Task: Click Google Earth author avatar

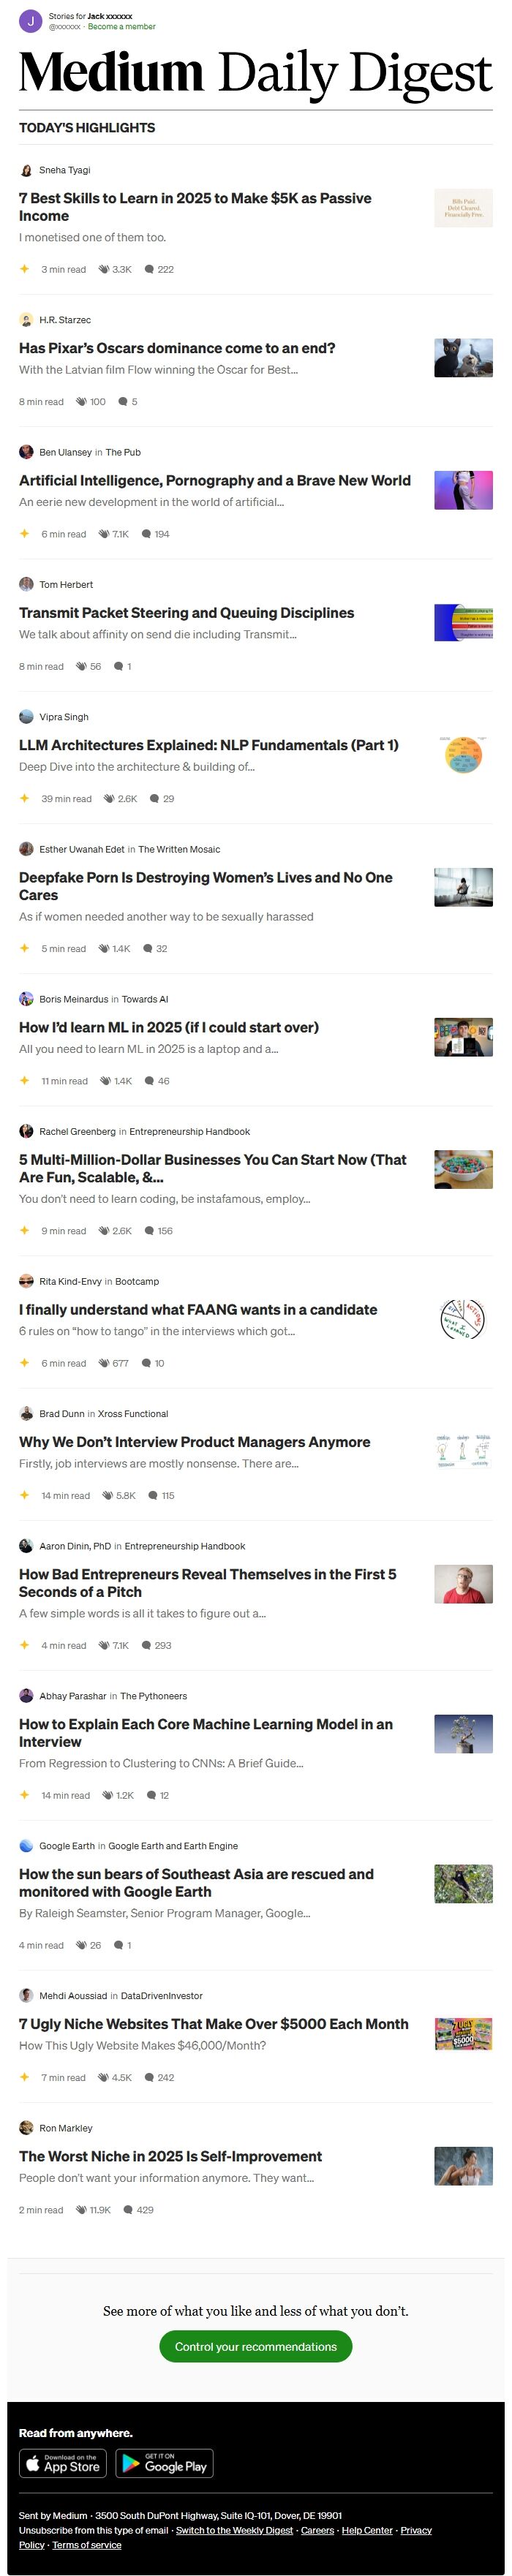Action: 26,1846
